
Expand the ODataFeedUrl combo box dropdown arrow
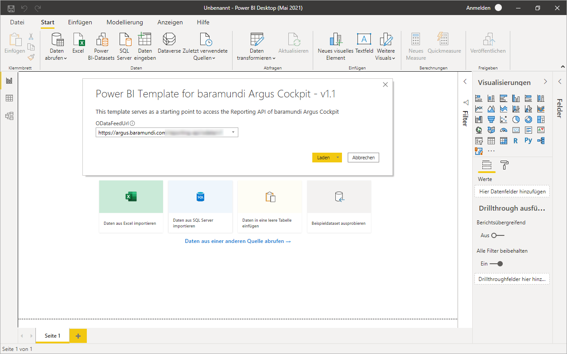[x=233, y=132]
